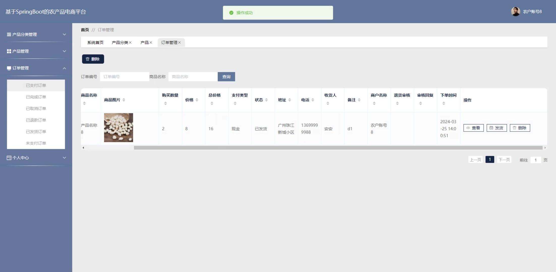
Task: Open 已退款订单 submenu item
Action: [36, 120]
